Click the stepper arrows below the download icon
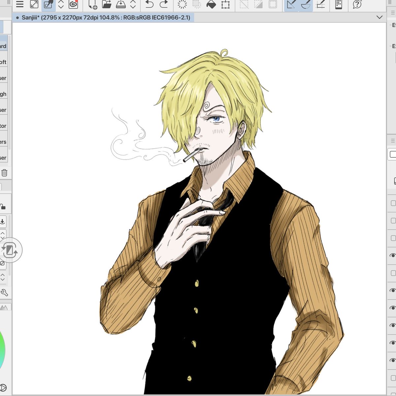 click(x=2, y=235)
